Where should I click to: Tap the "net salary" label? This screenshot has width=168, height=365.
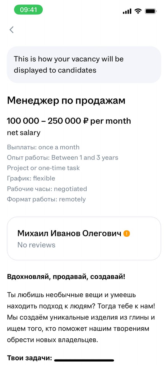(x=24, y=133)
